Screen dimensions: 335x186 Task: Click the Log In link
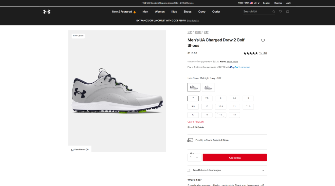288,3
